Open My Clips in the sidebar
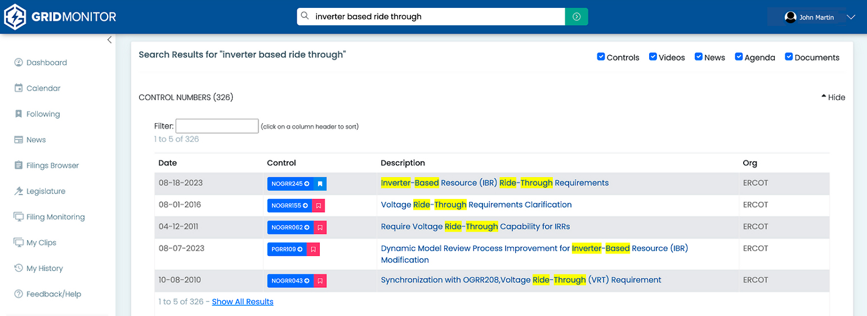 point(35,243)
